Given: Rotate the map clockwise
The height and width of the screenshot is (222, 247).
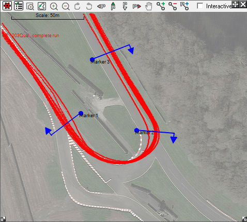Looking at the screenshot, I should click(x=77, y=6).
